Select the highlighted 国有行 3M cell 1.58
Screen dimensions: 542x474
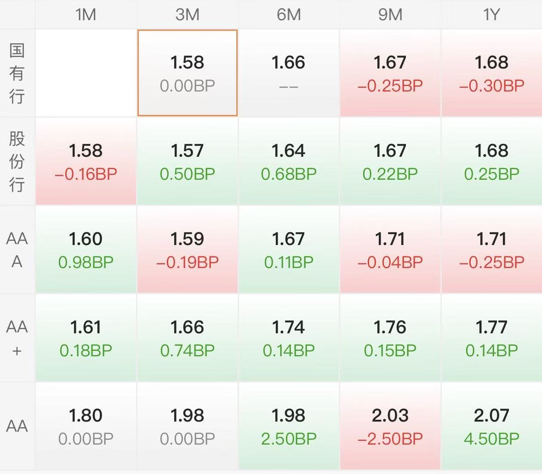click(x=188, y=73)
